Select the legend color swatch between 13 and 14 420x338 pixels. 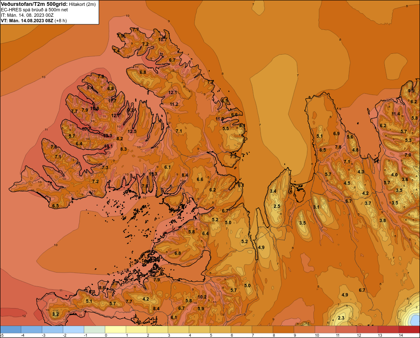(x=388, y=330)
